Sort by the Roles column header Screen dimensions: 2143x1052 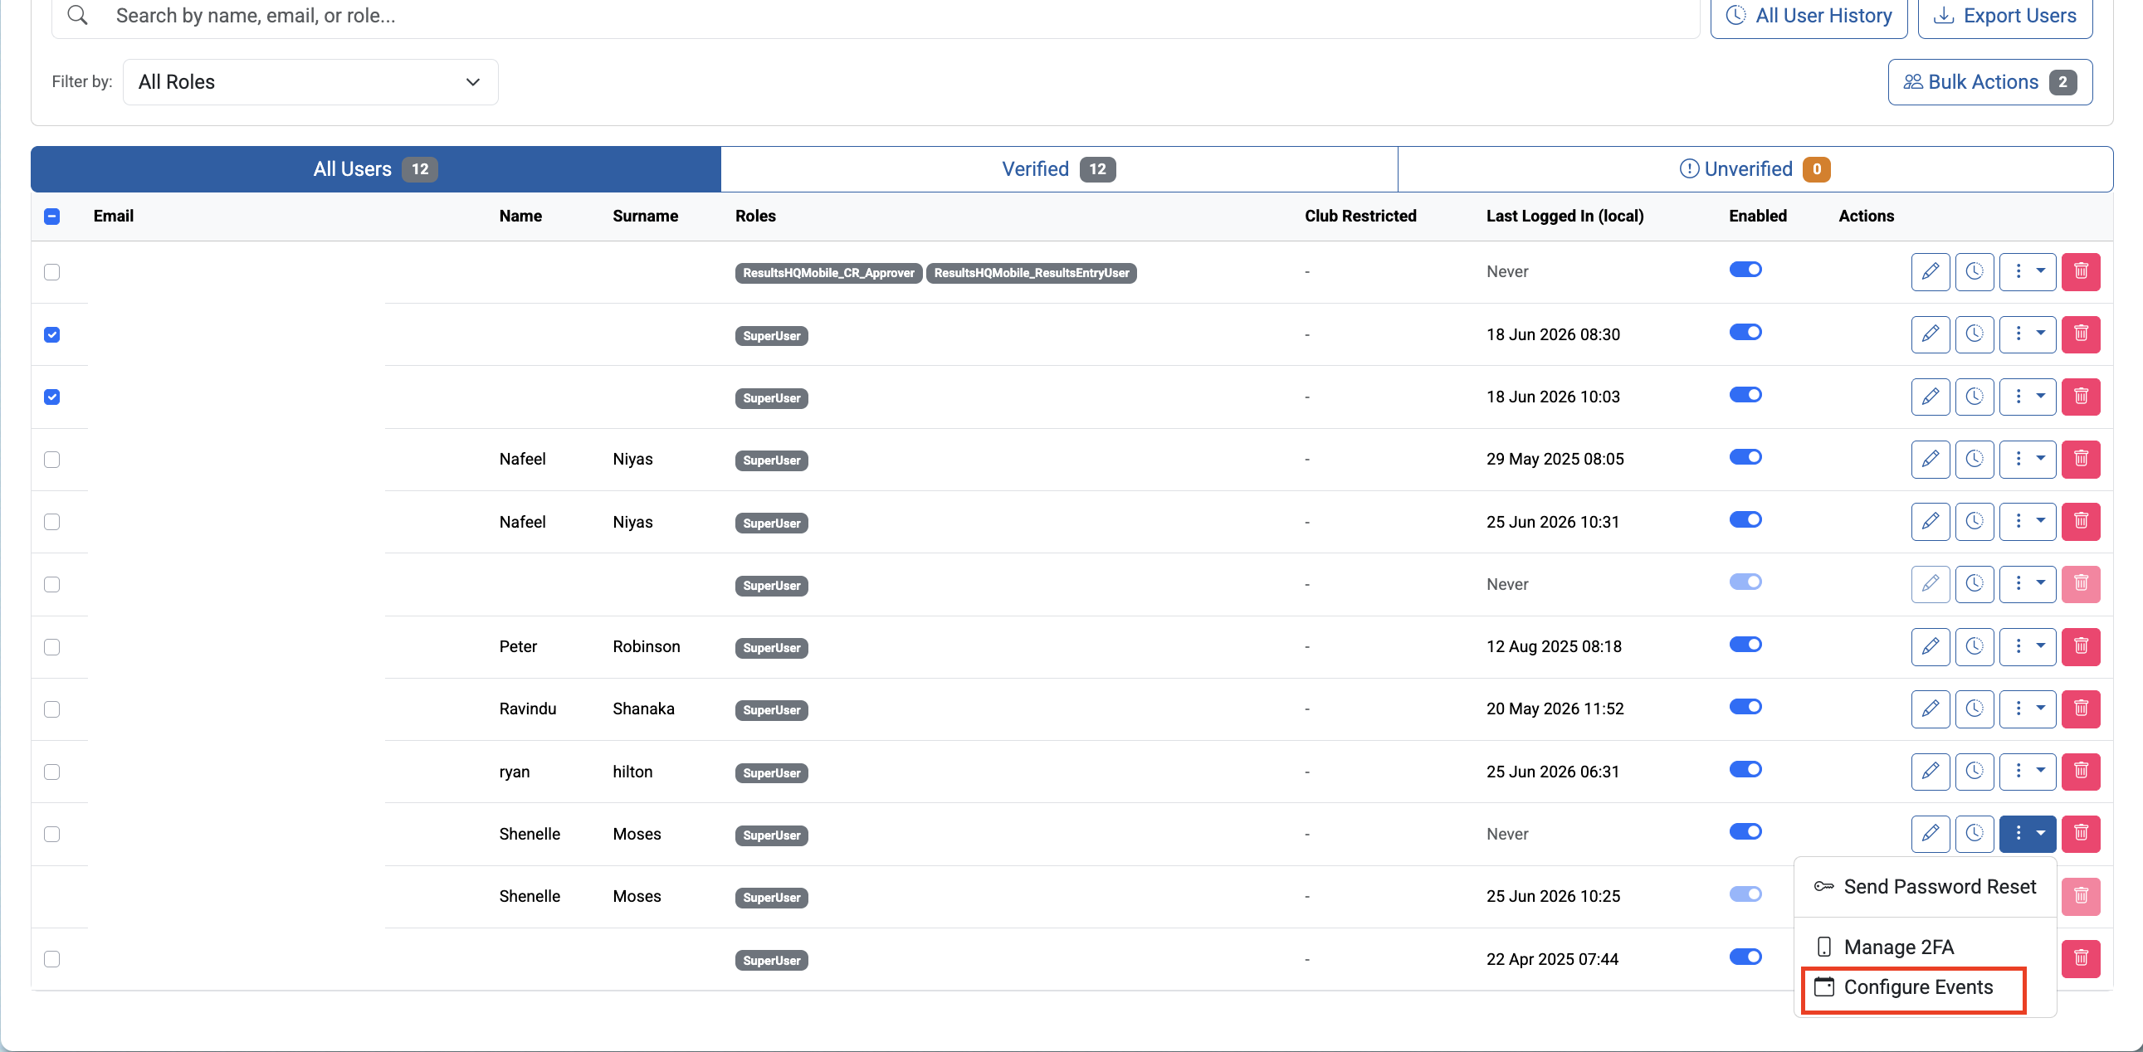[755, 217]
